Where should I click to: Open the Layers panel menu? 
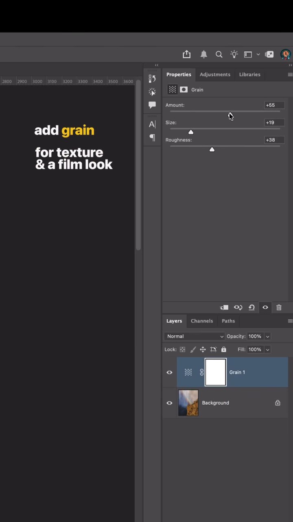tap(290, 321)
